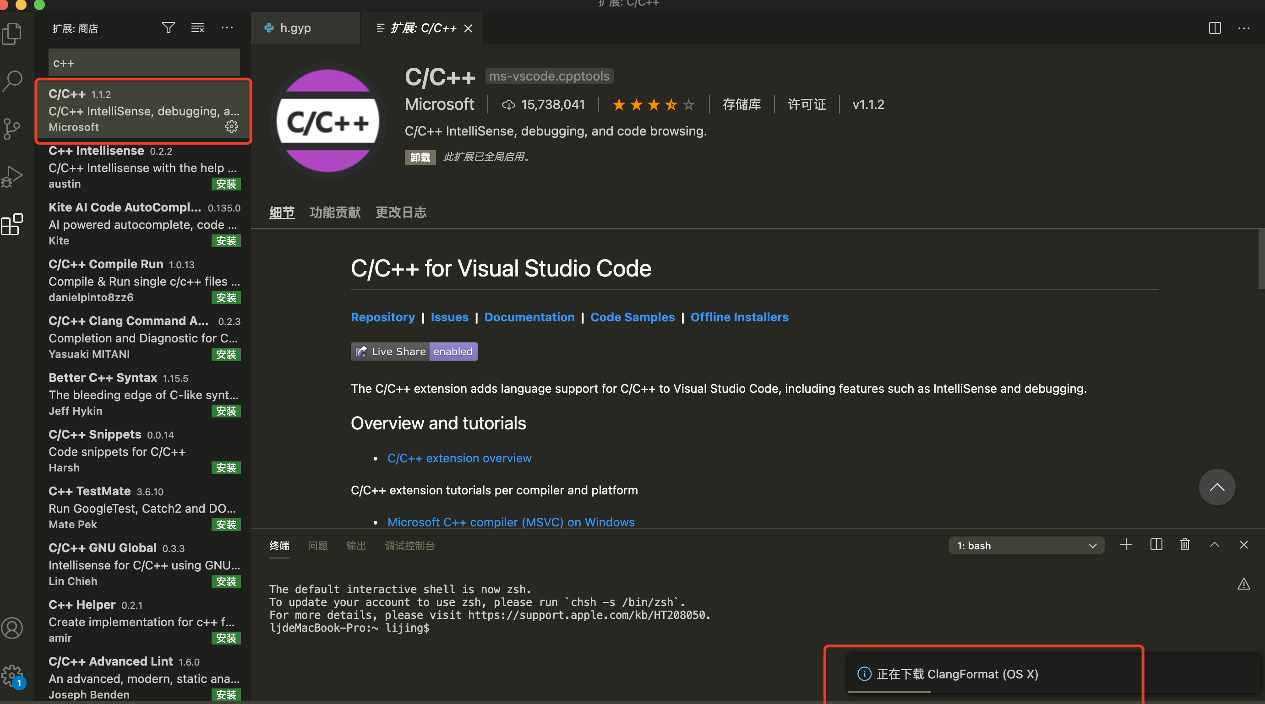Open the terminal selector dropdown 1: bash
This screenshot has height=704, width=1265.
pos(1027,546)
